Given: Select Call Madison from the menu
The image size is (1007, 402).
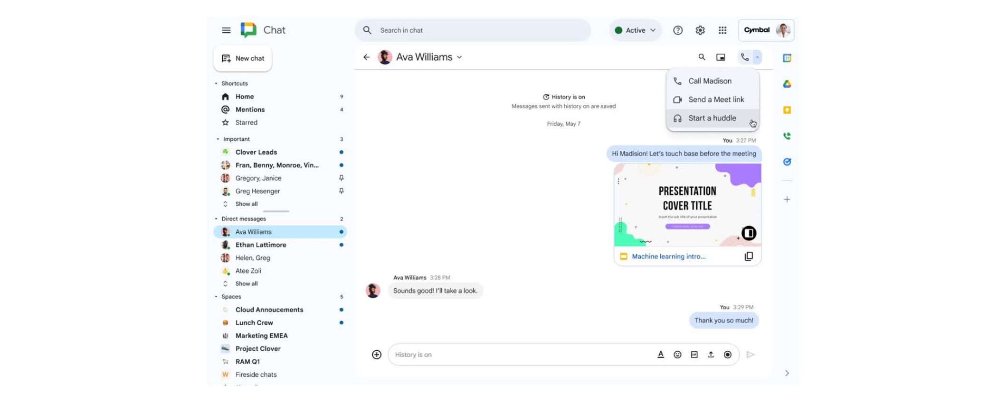Looking at the screenshot, I should (x=712, y=81).
